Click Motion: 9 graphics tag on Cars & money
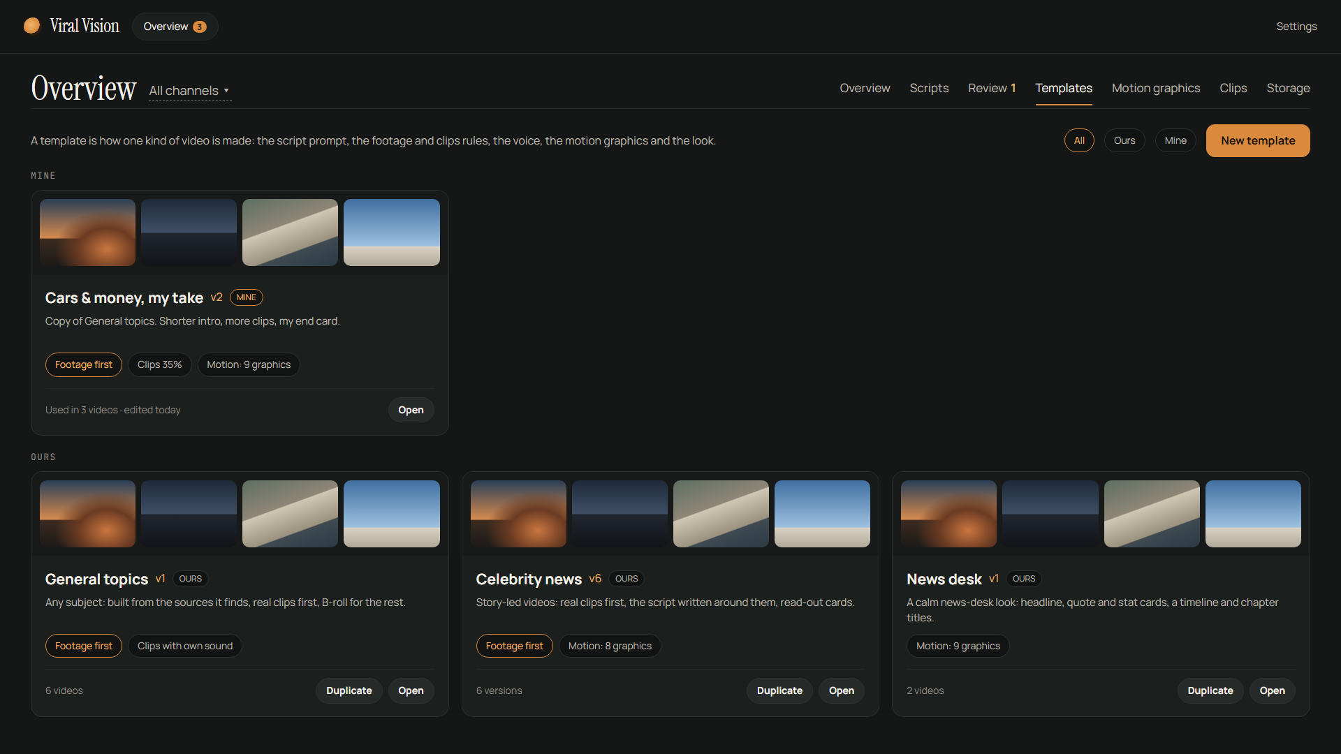 249,364
